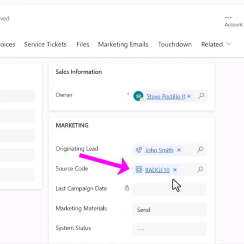The height and width of the screenshot is (244, 244).
Task: Click the Sales Information section heading
Action: click(x=78, y=72)
